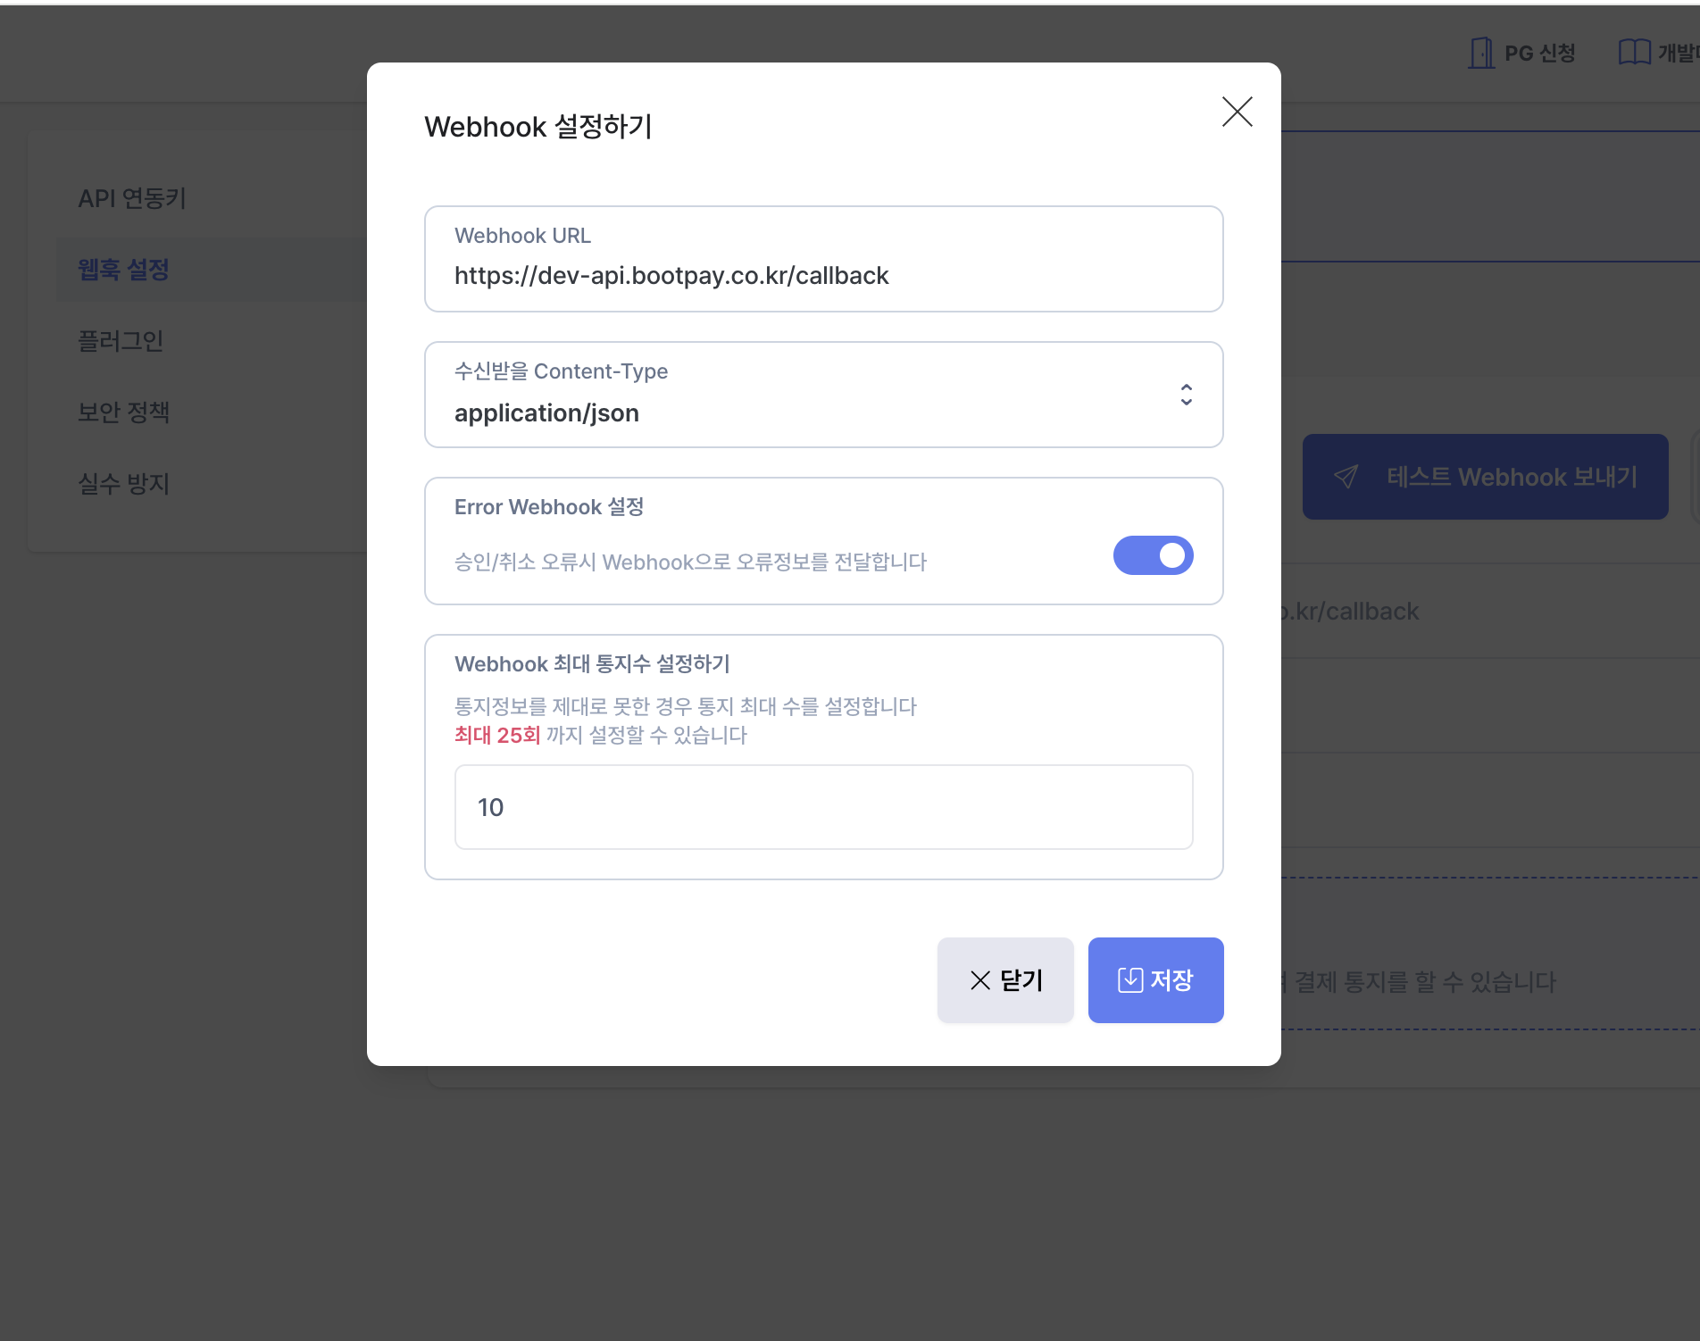Open the API 연동키 menu item
Screen dimensions: 1700x1341
132,198
